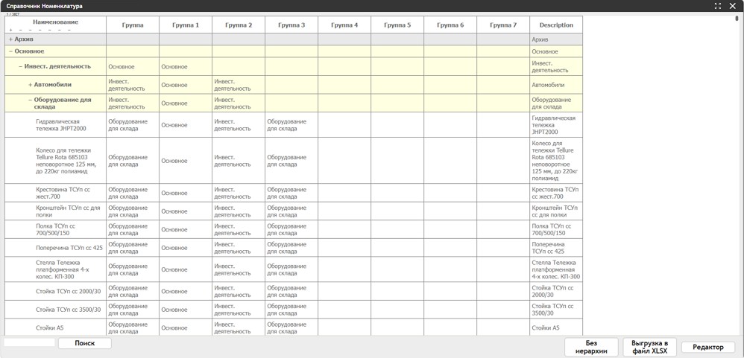Click the Группа 1 column header
Image resolution: width=744 pixels, height=358 pixels.
(x=186, y=25)
